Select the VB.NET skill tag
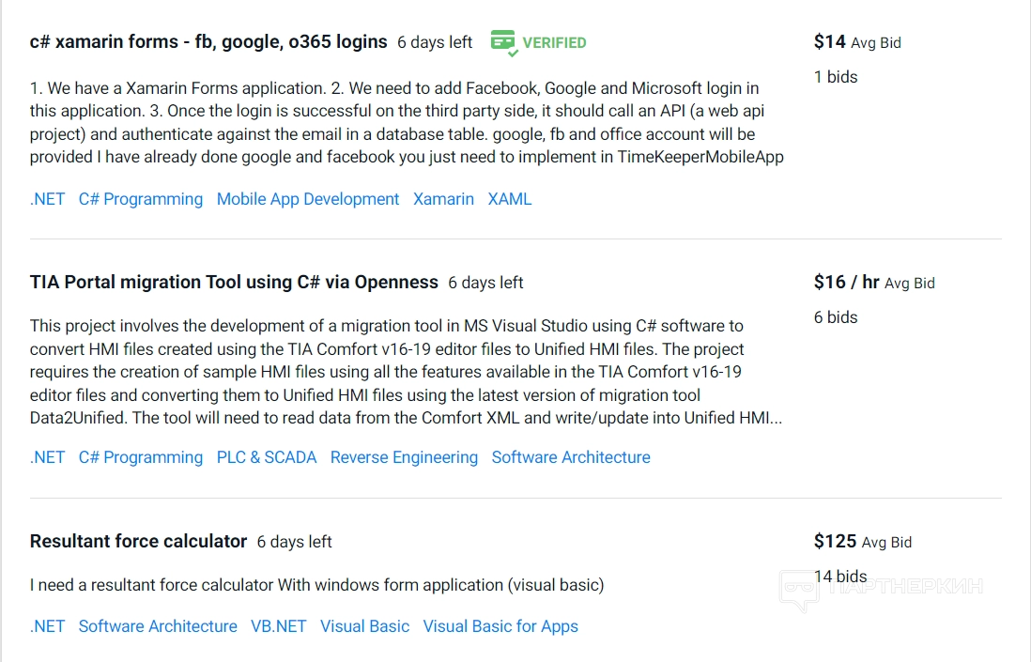This screenshot has width=1031, height=662. point(279,626)
